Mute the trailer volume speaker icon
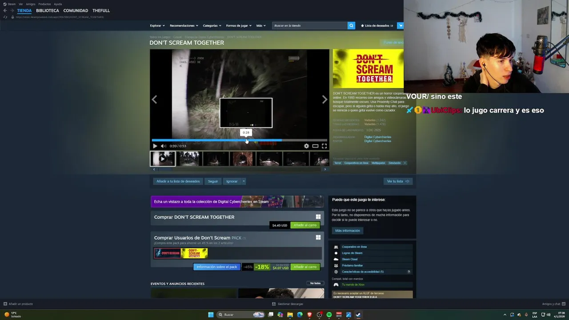 (x=163, y=146)
